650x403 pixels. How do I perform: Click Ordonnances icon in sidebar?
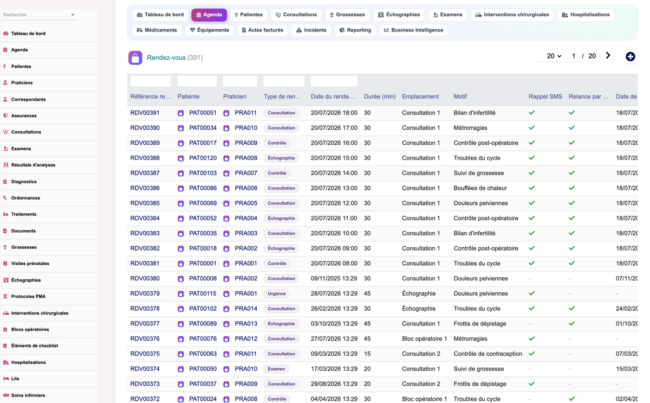(x=5, y=198)
